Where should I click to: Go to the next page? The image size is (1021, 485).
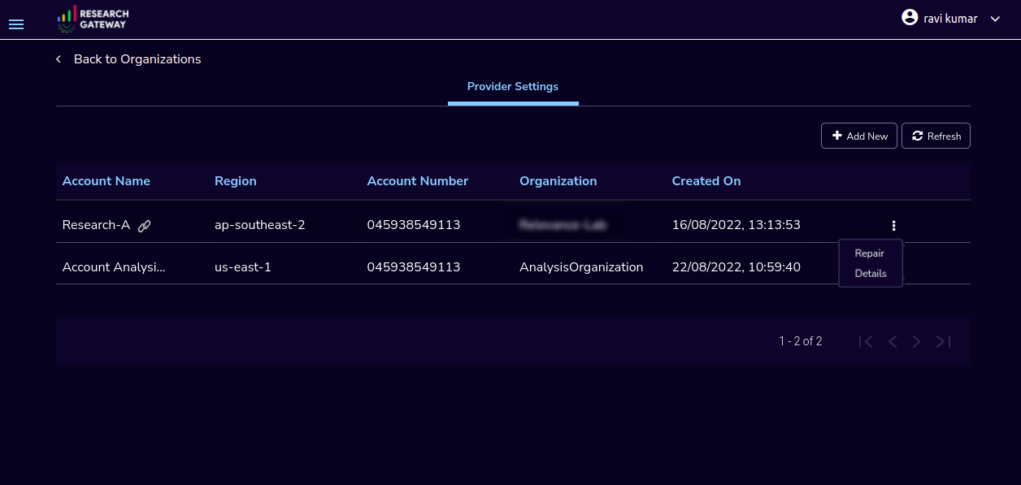(x=917, y=342)
